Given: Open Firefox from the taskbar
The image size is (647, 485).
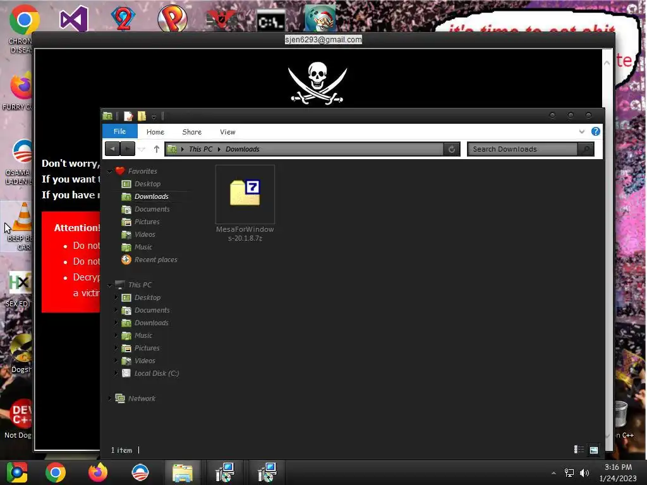Looking at the screenshot, I should pyautogui.click(x=98, y=472).
